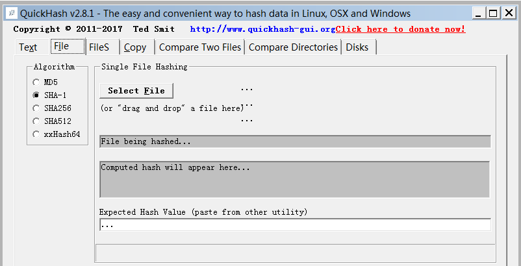521x266 pixels.
Task: Go to the Copy tab
Action: [x=135, y=47]
